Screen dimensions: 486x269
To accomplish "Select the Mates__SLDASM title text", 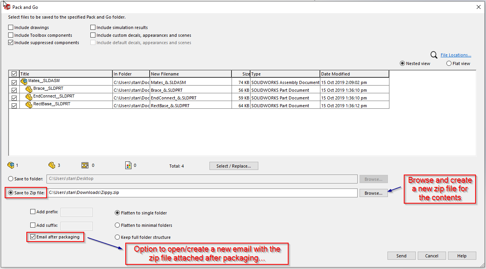I will coord(44,81).
